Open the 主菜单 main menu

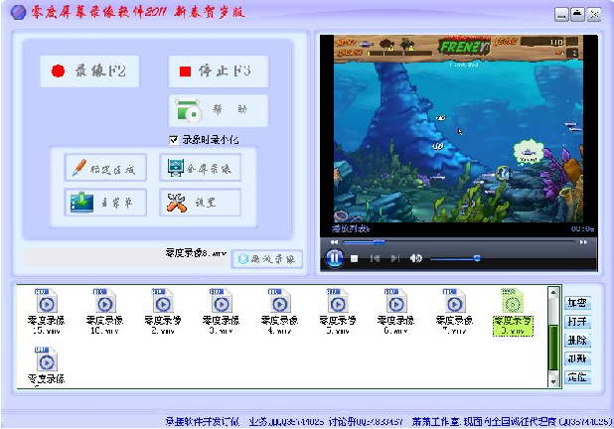click(x=105, y=203)
